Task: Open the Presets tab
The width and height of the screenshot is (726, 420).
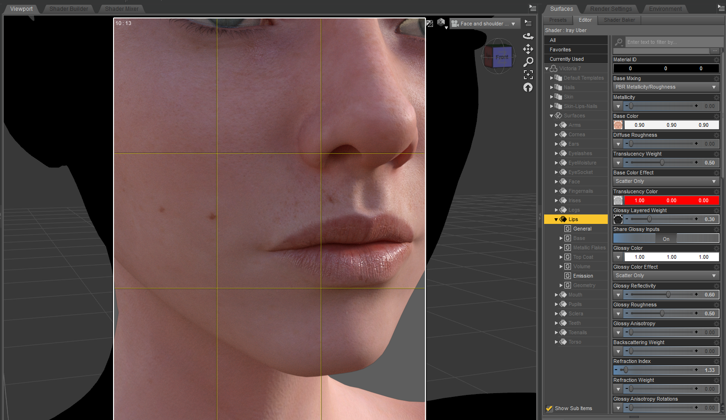Action: [x=558, y=20]
